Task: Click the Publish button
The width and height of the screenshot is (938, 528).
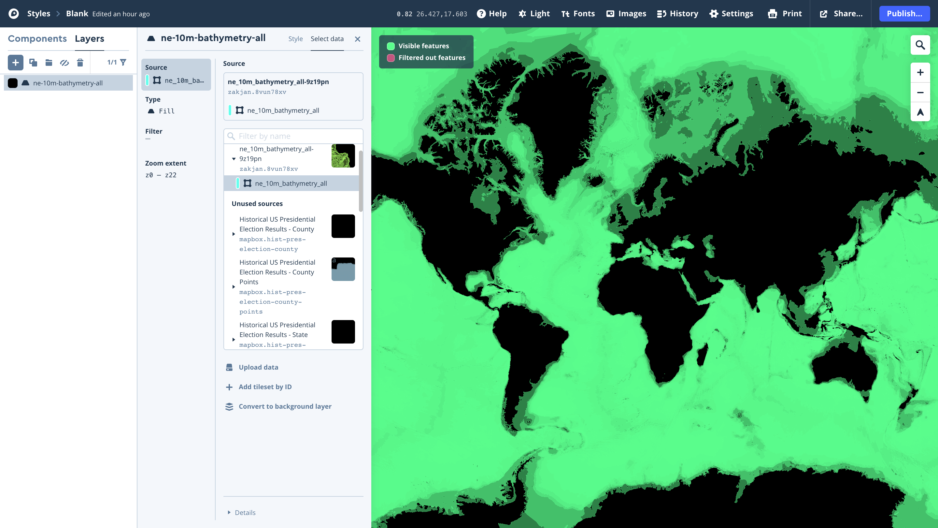Action: point(904,13)
